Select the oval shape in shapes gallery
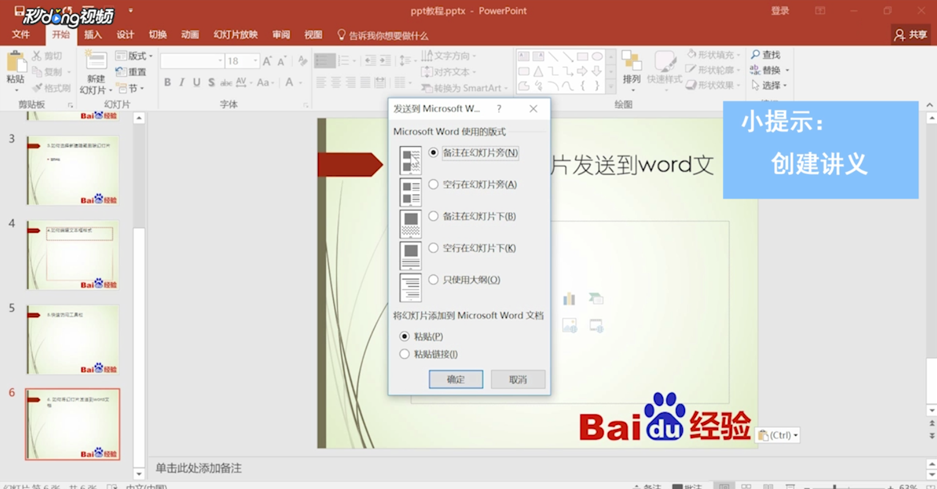 (597, 57)
